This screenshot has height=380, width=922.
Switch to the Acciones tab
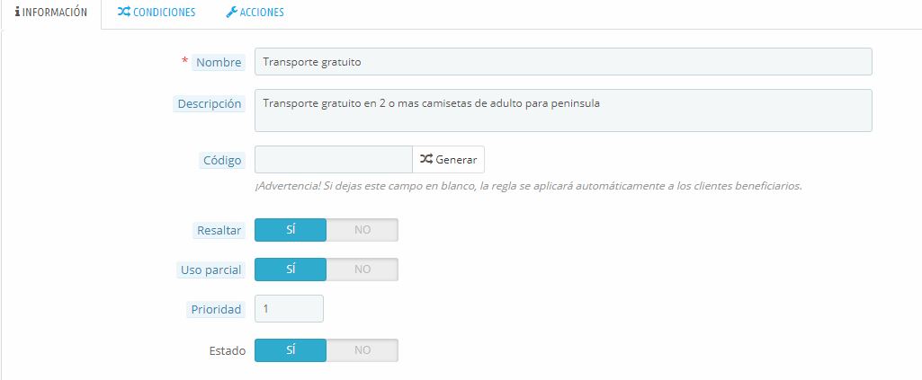255,13
